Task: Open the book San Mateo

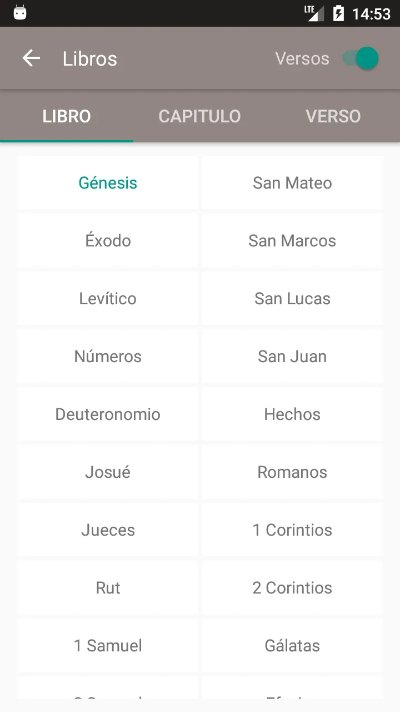Action: (292, 183)
